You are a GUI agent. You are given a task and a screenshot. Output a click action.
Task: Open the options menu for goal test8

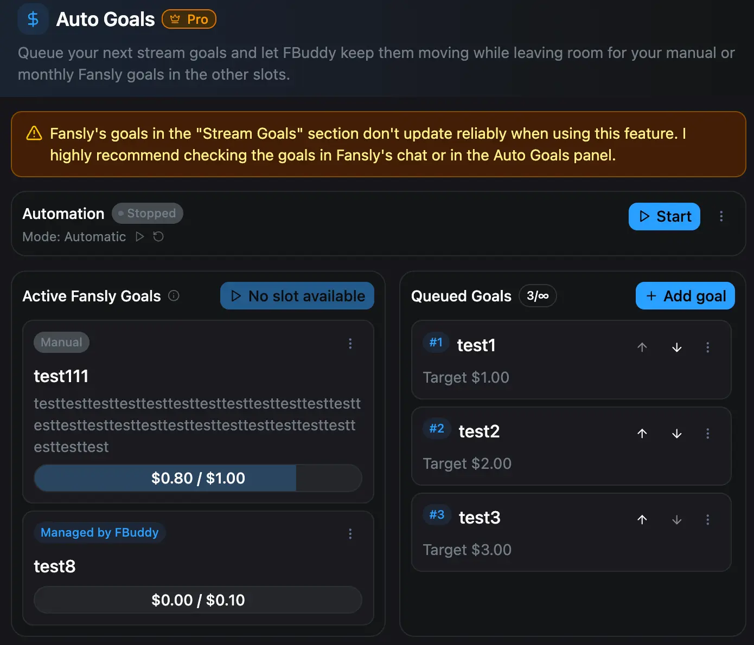pos(350,534)
